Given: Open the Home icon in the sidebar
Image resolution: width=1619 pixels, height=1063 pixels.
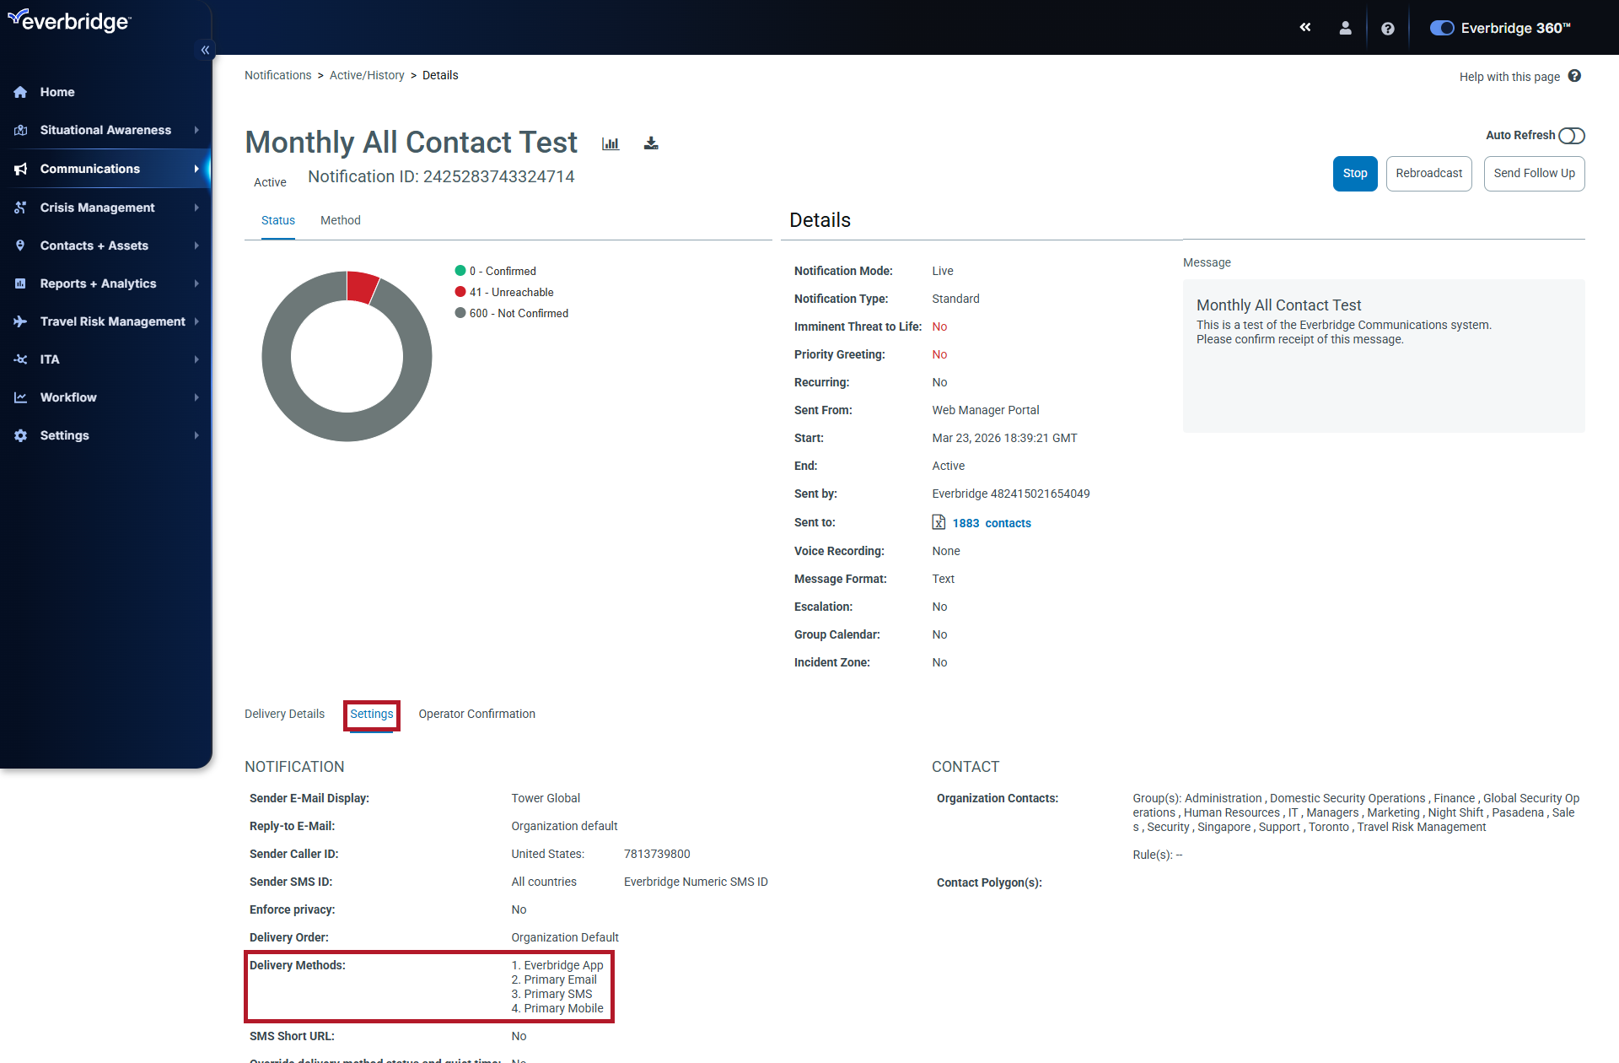Looking at the screenshot, I should (x=21, y=92).
